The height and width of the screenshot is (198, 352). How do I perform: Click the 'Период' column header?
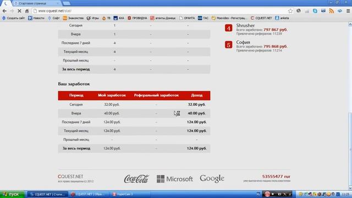[x=76, y=95]
